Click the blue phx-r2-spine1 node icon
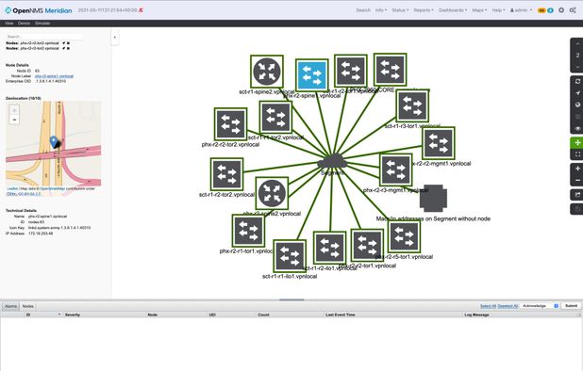 (311, 75)
